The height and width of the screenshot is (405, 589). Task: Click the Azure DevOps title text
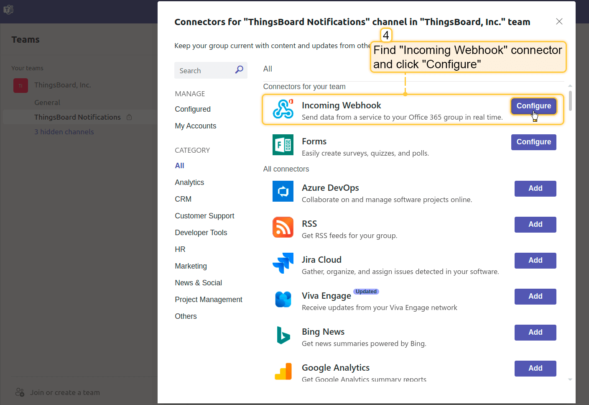pos(330,188)
